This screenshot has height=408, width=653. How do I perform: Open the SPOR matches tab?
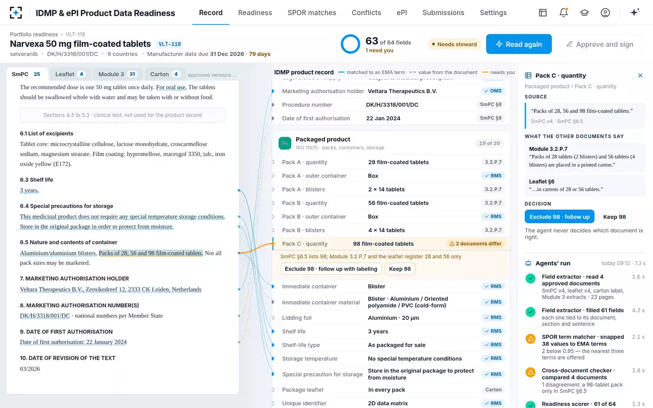coord(311,13)
